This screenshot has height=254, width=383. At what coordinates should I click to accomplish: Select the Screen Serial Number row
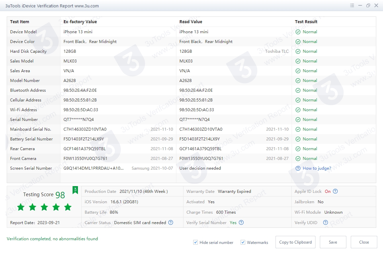(31, 168)
